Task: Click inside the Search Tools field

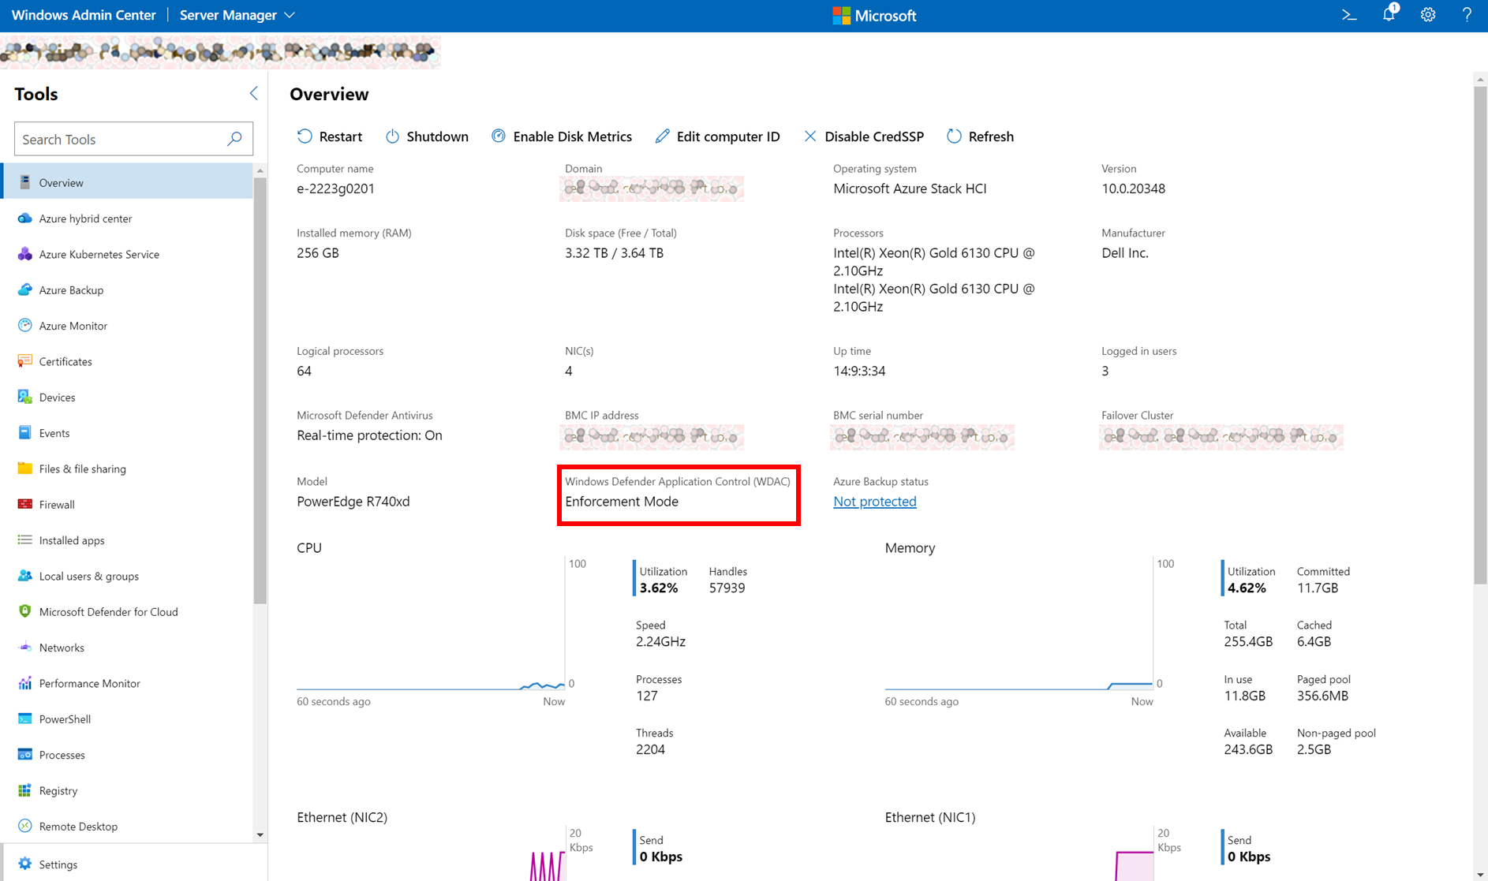Action: pos(118,139)
